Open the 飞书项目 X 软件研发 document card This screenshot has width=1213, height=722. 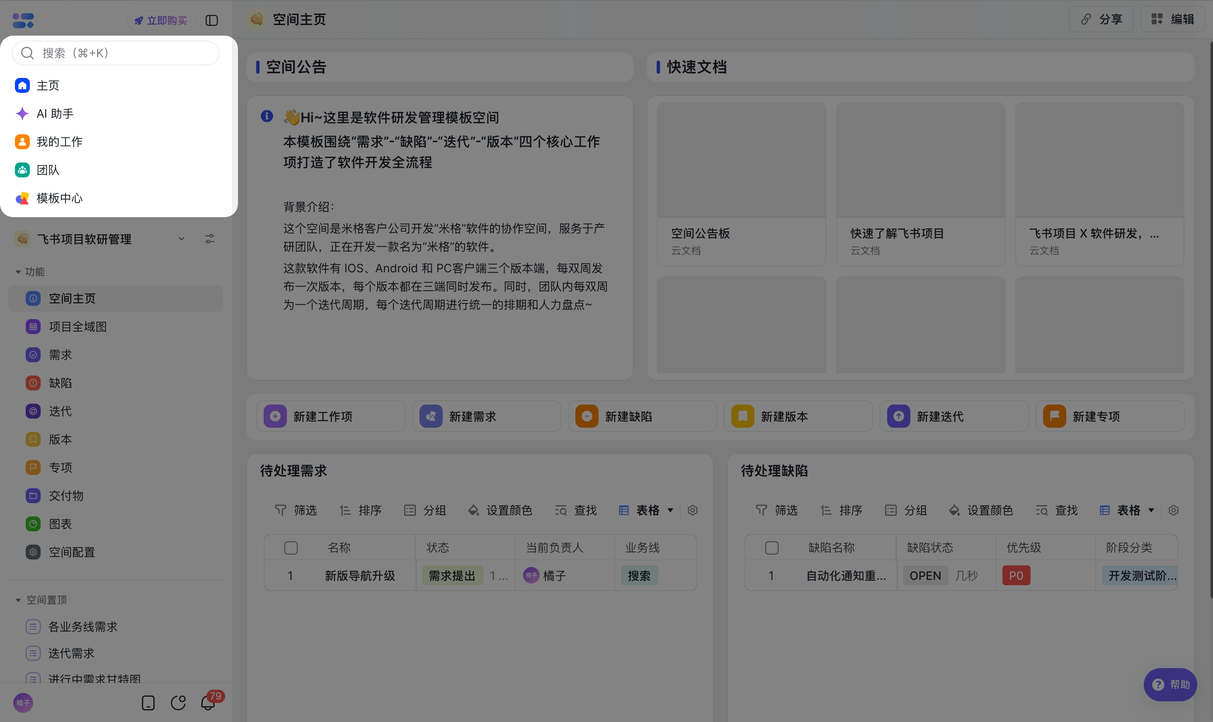point(1100,184)
